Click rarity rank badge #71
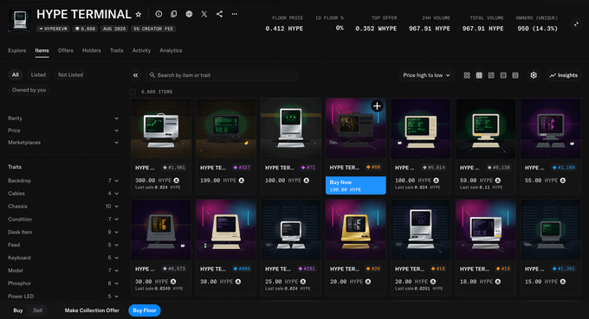Screen dimensions: 589x319 pos(308,168)
